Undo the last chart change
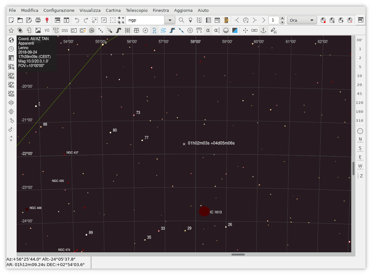This screenshot has height=275, width=372. (x=77, y=20)
